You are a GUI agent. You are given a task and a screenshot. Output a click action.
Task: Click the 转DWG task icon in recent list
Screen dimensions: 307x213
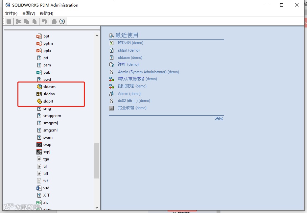(x=111, y=43)
